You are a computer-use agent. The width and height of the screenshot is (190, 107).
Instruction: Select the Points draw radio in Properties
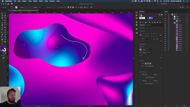point(145,66)
